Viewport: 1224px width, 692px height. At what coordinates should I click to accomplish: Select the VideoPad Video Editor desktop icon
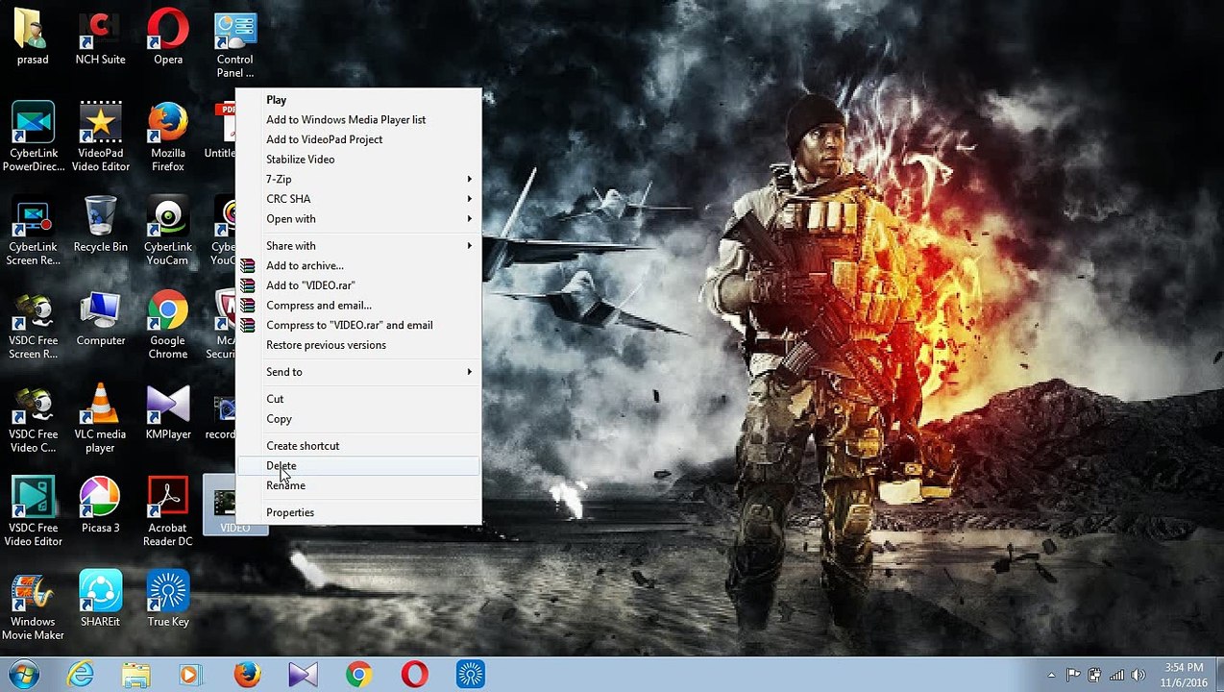click(100, 136)
